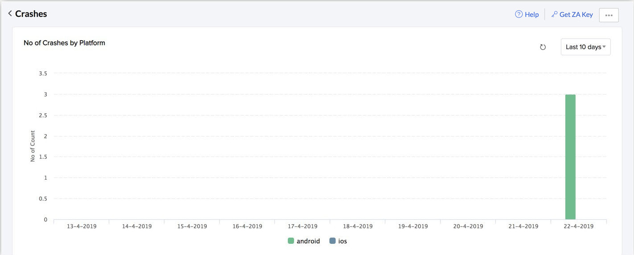
Task: Click the Help question mark icon
Action: (x=519, y=14)
